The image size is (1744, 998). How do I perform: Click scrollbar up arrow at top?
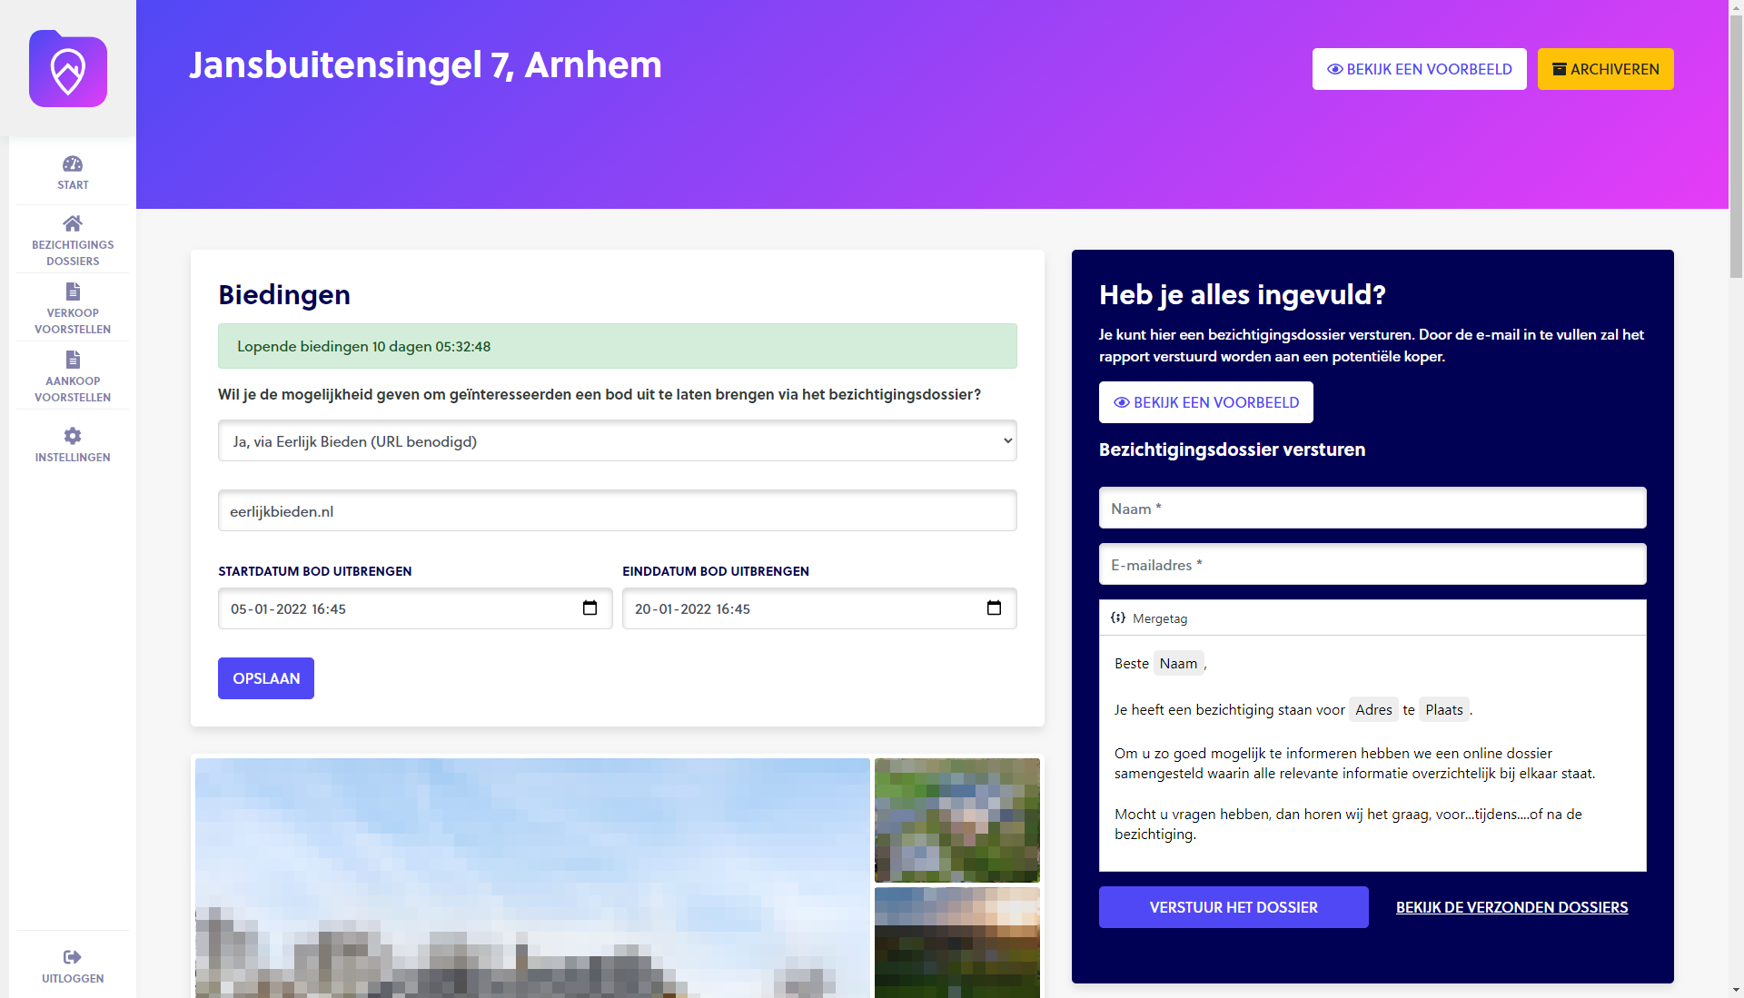pyautogui.click(x=1736, y=6)
